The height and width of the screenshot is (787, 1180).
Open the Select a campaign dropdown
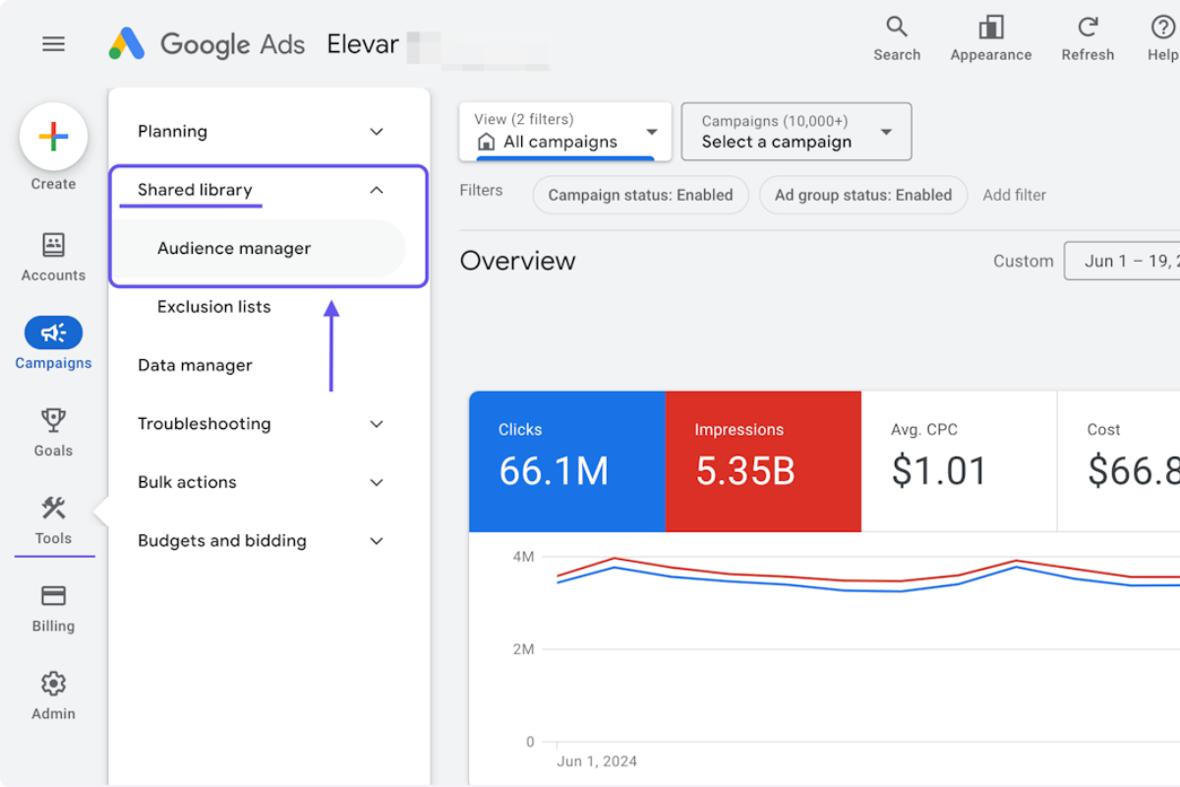(796, 131)
